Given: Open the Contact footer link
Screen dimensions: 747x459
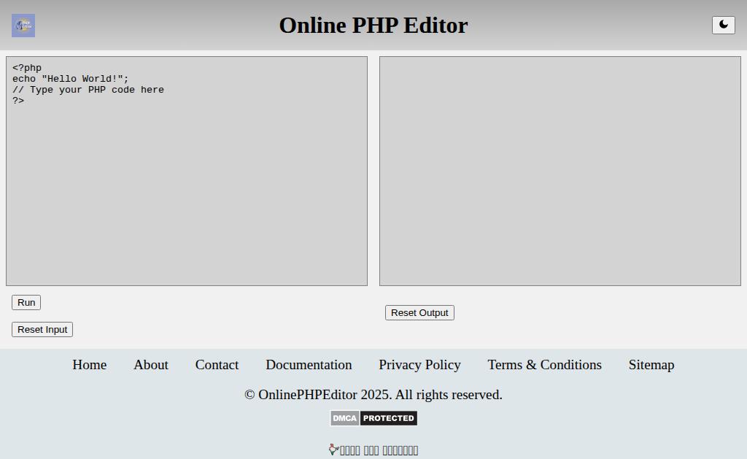Looking at the screenshot, I should 217,365.
